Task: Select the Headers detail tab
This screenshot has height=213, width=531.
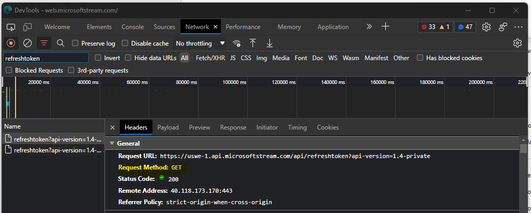Action: tap(136, 127)
